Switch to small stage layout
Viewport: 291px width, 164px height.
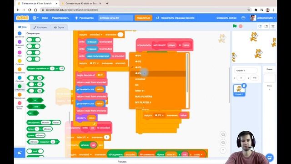coord(260,26)
